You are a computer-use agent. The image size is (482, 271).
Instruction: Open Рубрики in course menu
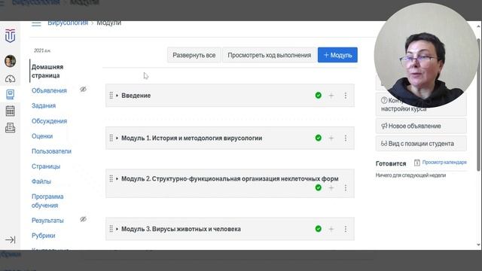coord(44,236)
